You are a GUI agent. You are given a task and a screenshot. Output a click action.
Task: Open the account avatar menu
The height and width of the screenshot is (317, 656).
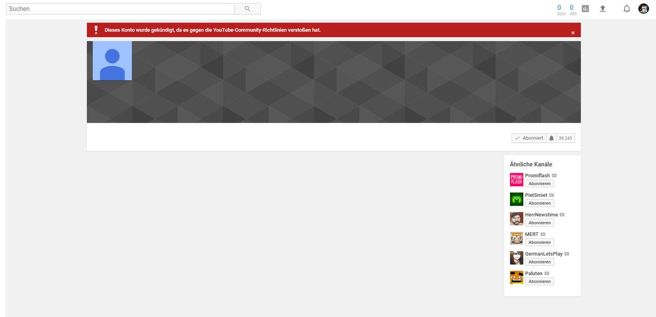click(643, 9)
